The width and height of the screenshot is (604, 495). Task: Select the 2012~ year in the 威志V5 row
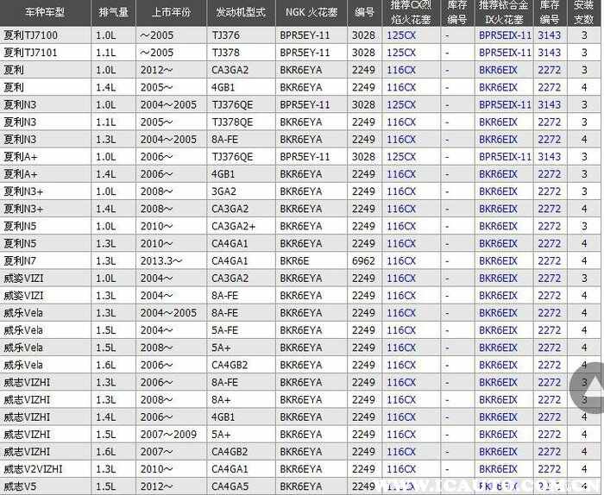point(156,486)
